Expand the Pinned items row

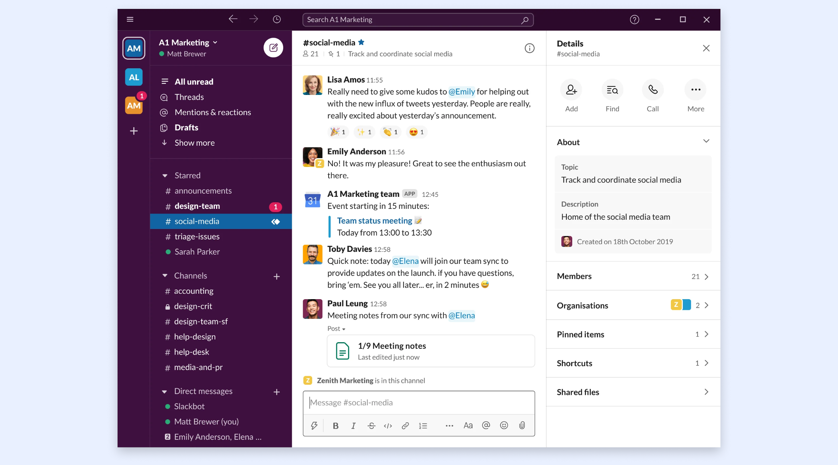click(633, 334)
